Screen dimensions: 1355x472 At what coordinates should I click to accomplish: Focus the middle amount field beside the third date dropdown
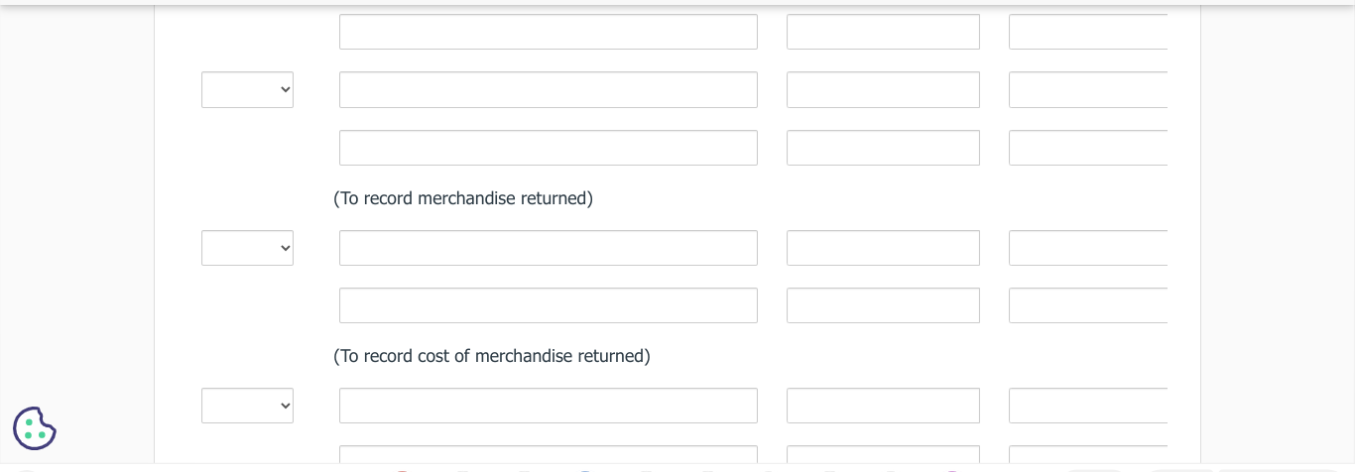(883, 406)
